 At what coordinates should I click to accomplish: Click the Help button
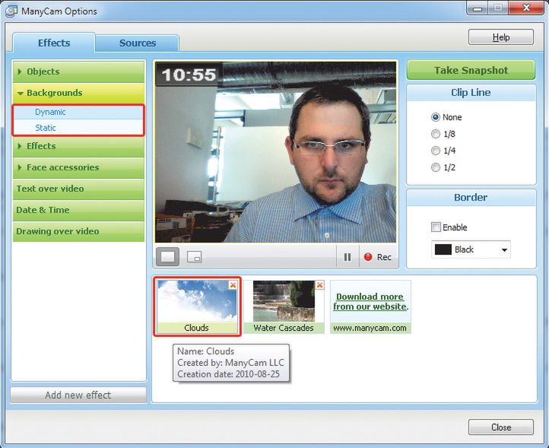tap(501, 37)
